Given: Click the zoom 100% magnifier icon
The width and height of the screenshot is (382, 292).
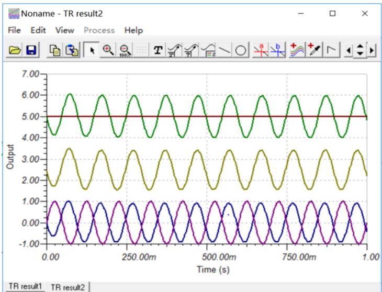Looking at the screenshot, I should pyautogui.click(x=125, y=50).
